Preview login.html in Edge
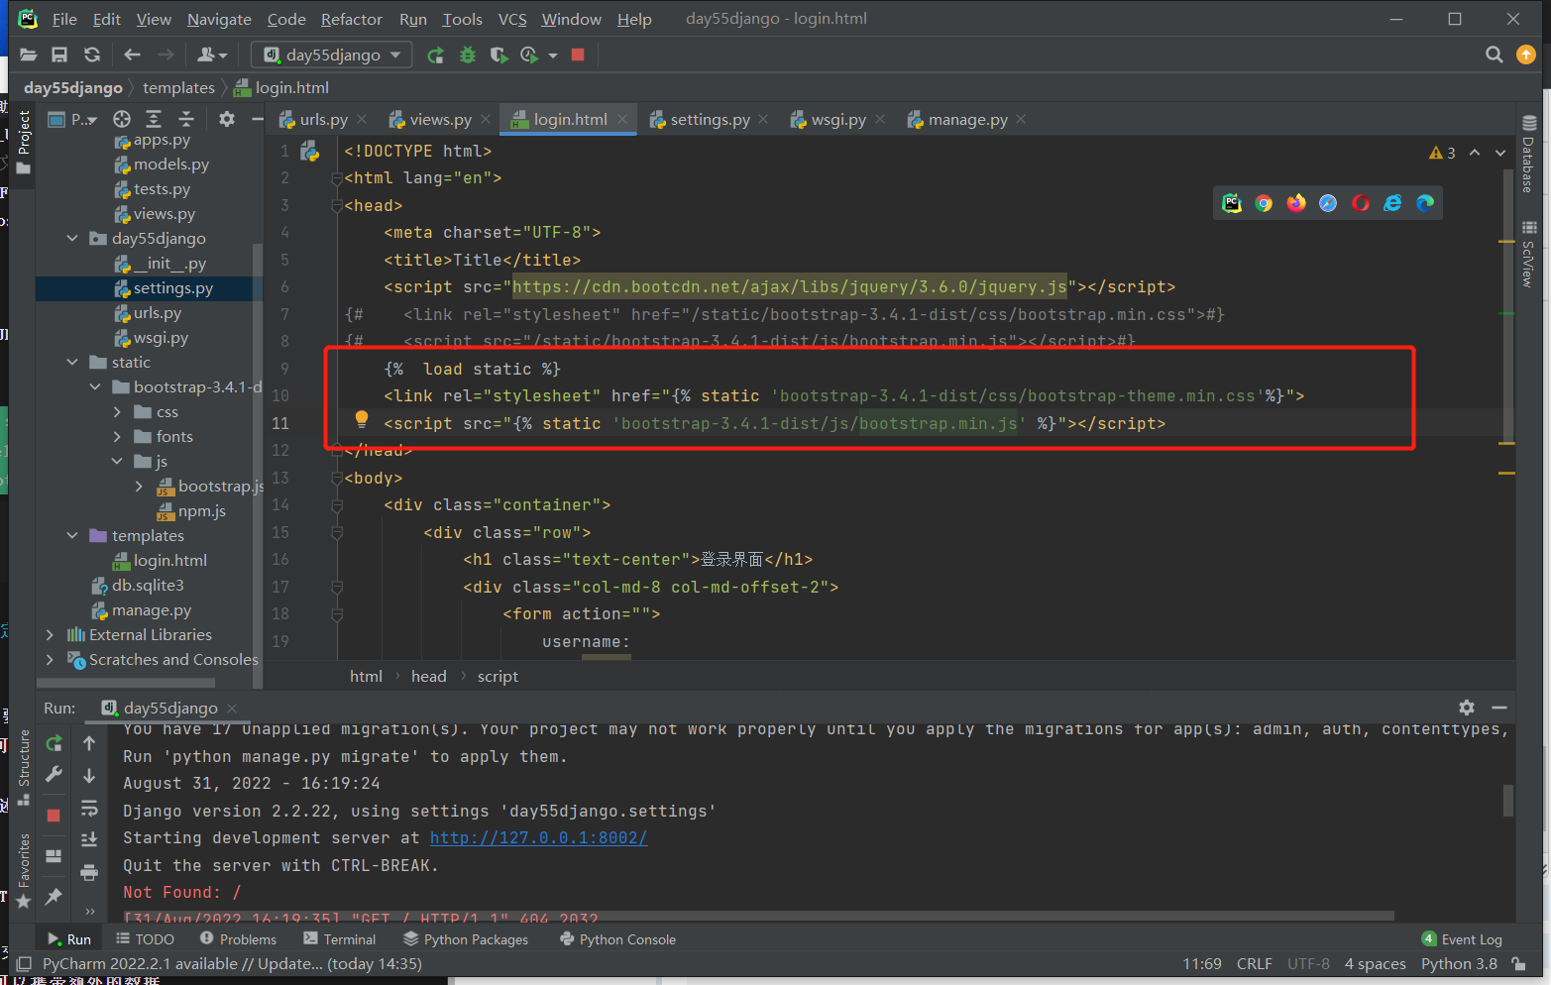Image resolution: width=1551 pixels, height=985 pixels. [x=1425, y=203]
